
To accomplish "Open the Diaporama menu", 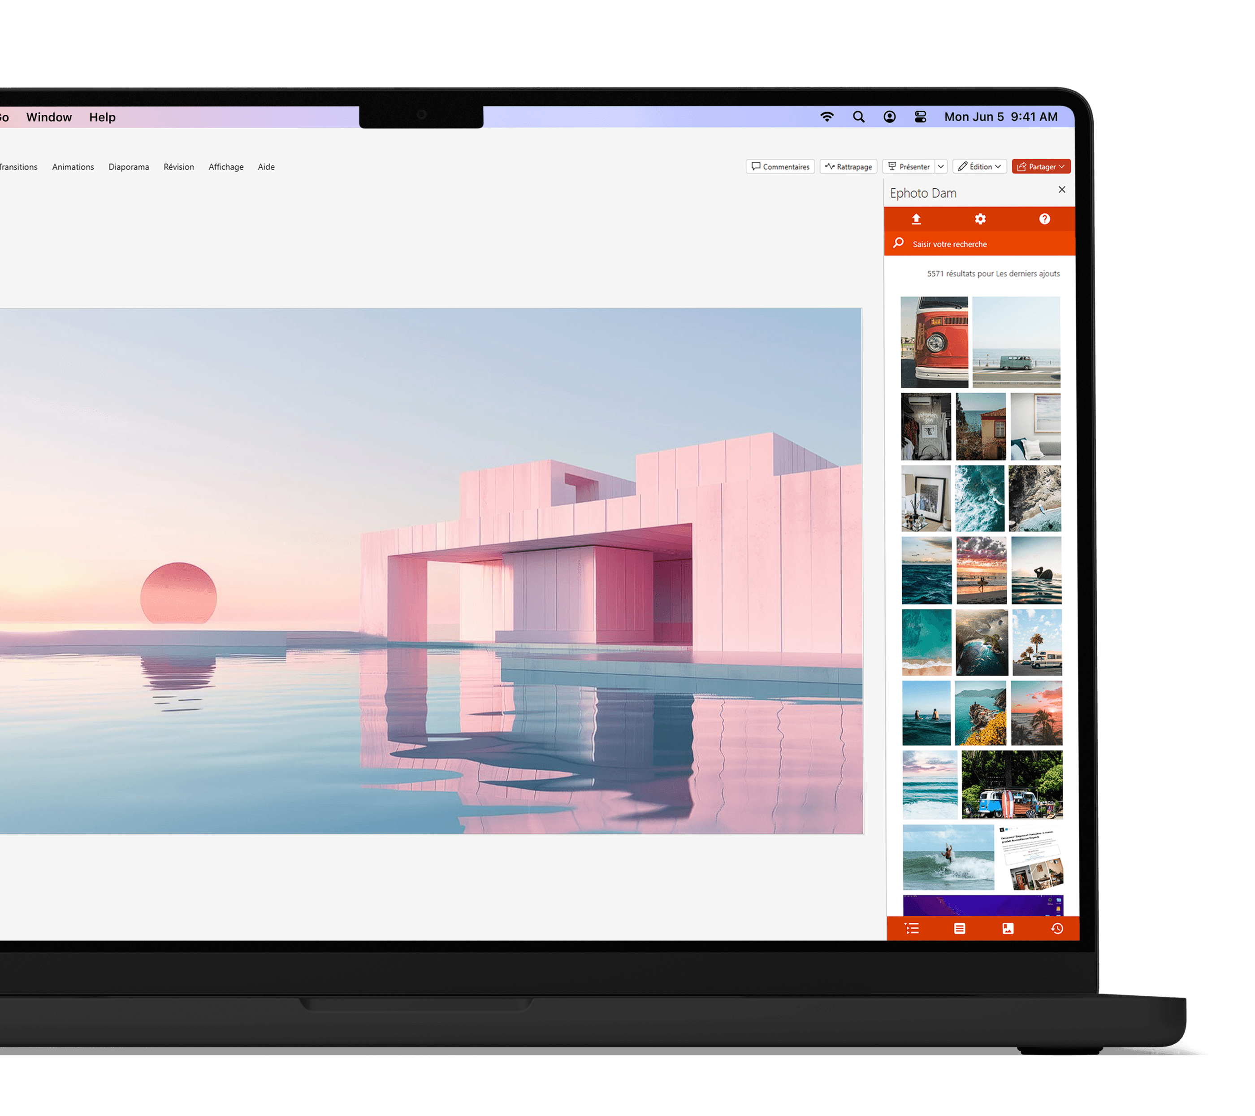I will point(129,166).
